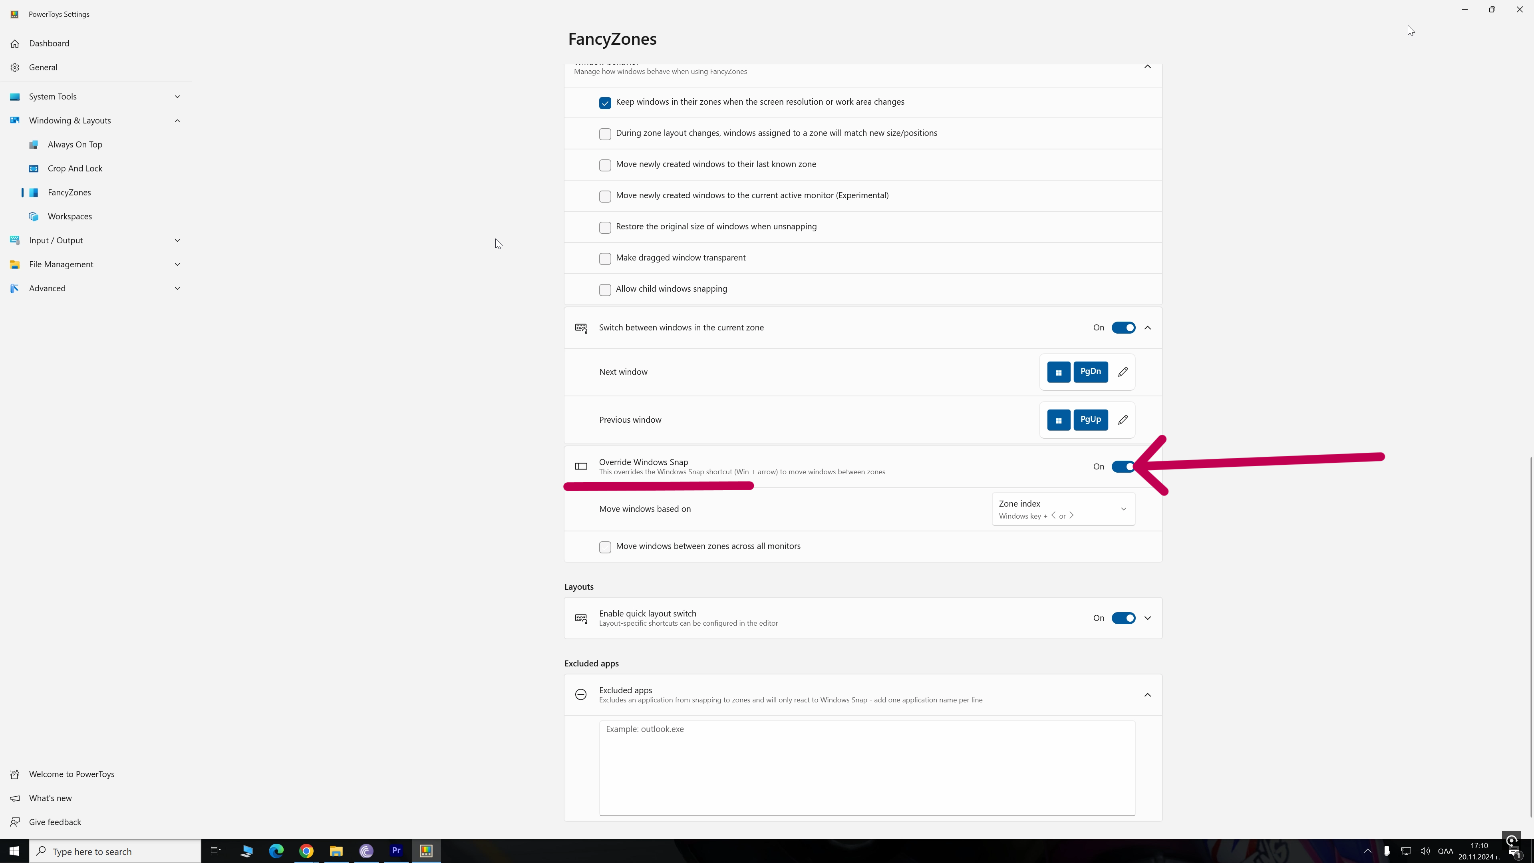Enable windows match new size/positions option
Viewport: 1534px width, 863px height.
click(x=605, y=134)
